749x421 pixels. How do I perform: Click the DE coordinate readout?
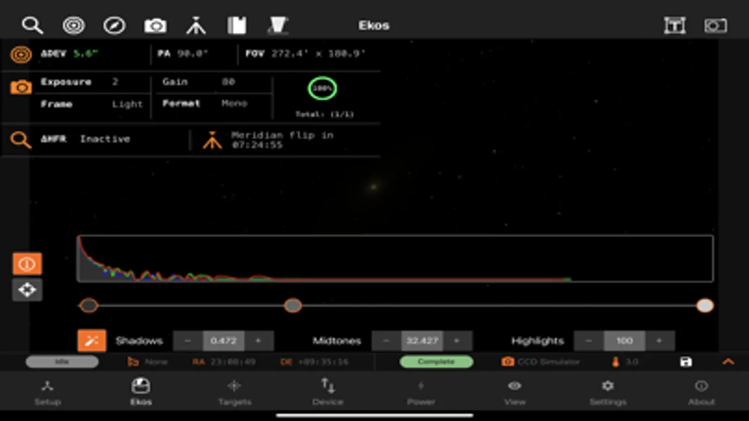[314, 362]
